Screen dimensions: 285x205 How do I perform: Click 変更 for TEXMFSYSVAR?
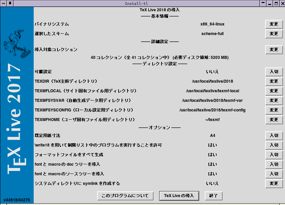point(274,101)
